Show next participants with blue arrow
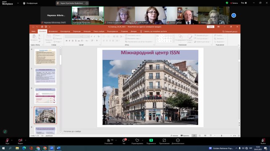 click(233, 15)
